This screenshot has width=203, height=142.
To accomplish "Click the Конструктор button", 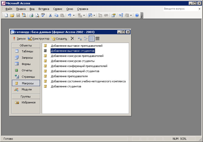I will [39, 39].
